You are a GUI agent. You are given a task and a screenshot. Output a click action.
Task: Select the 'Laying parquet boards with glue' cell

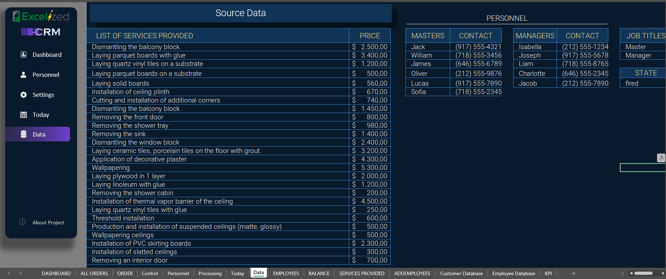click(x=218, y=55)
